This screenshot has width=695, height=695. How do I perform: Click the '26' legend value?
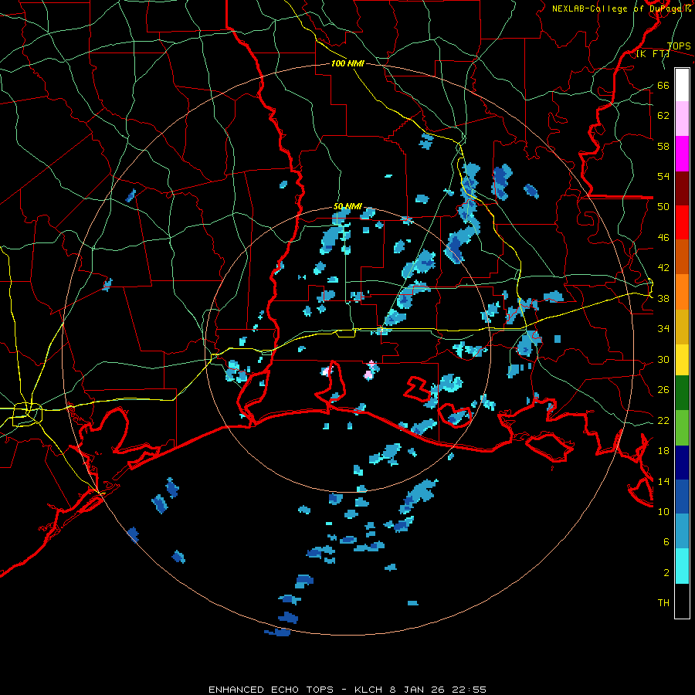pyautogui.click(x=663, y=390)
